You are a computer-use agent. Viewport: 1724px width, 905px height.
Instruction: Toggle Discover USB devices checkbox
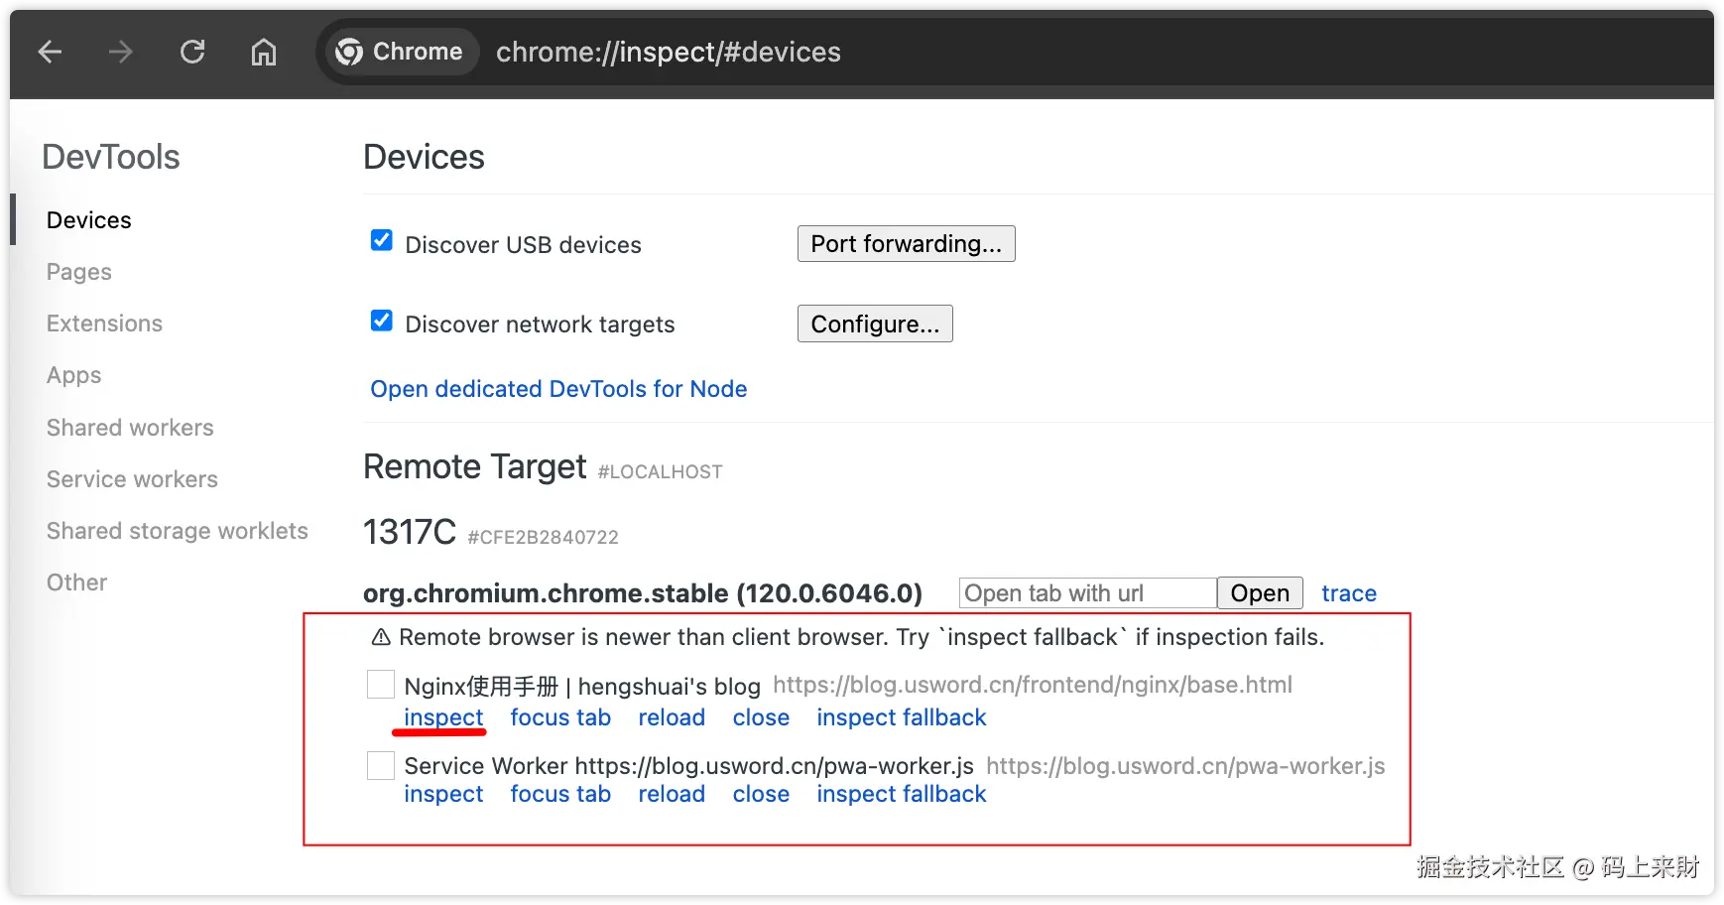click(x=382, y=241)
